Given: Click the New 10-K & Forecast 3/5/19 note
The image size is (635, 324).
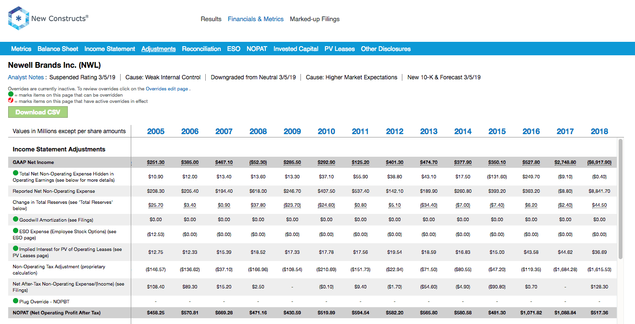Looking at the screenshot, I should 444,77.
